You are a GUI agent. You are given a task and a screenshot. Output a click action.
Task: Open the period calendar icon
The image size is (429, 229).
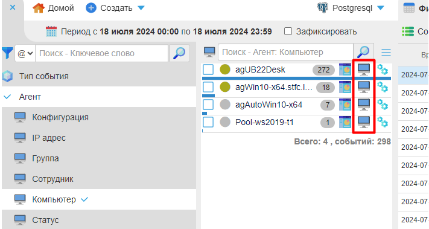pyautogui.click(x=51, y=31)
